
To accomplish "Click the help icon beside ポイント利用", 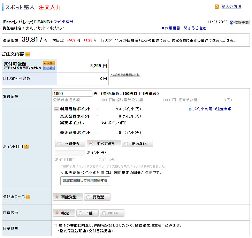I will click(x=26, y=147).
